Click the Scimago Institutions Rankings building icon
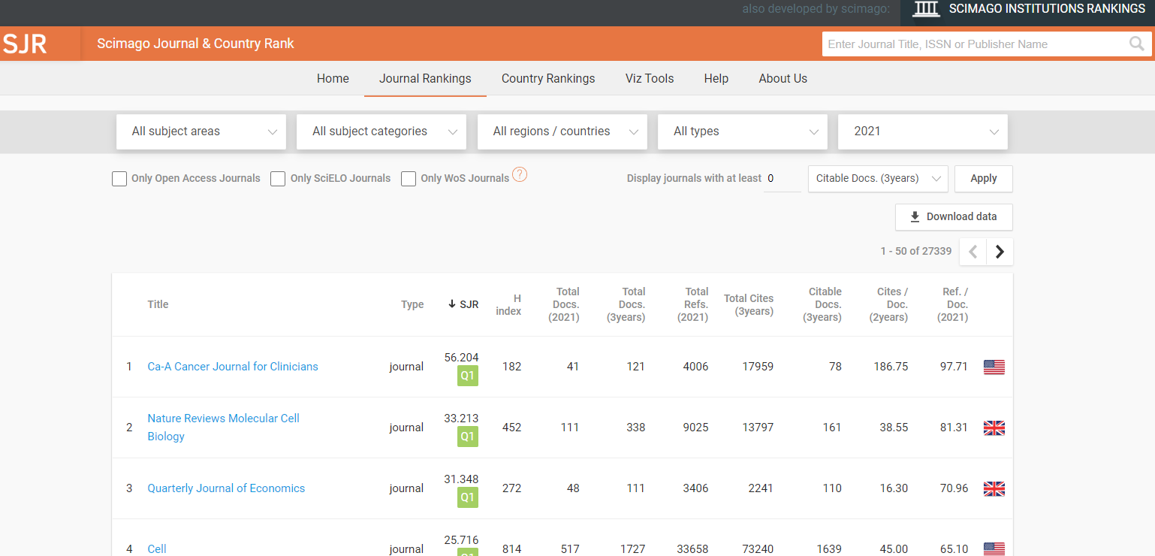This screenshot has height=556, width=1155. [926, 9]
